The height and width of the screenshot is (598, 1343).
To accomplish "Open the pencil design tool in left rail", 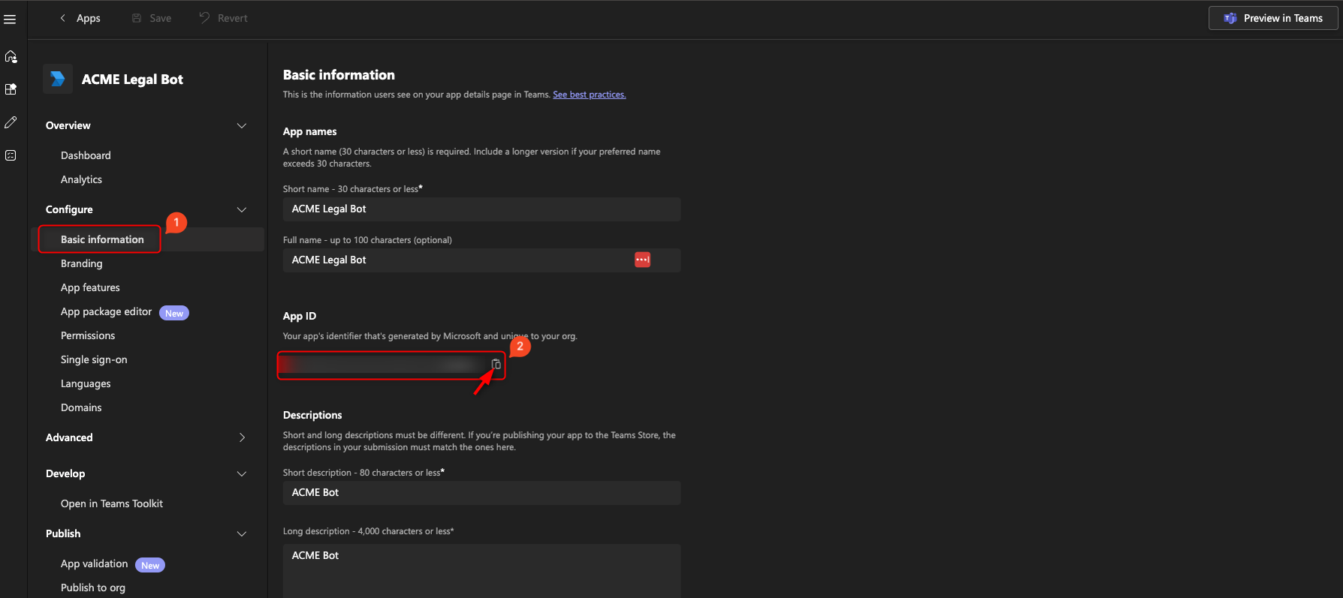I will pos(11,122).
